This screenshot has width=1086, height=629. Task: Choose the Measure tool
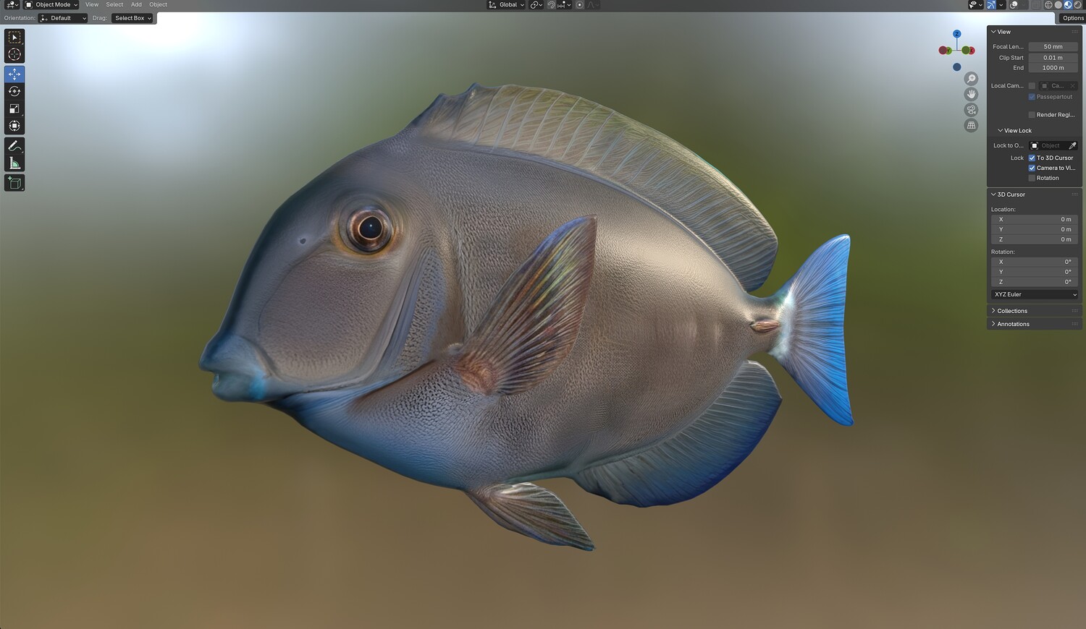click(14, 163)
